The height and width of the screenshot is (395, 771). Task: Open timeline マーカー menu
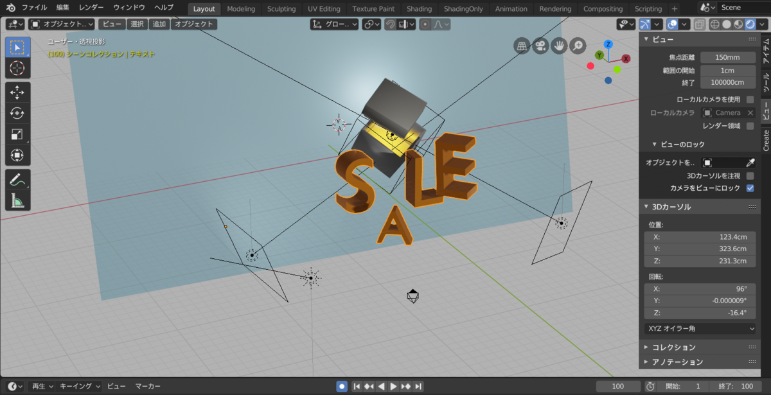(x=148, y=386)
